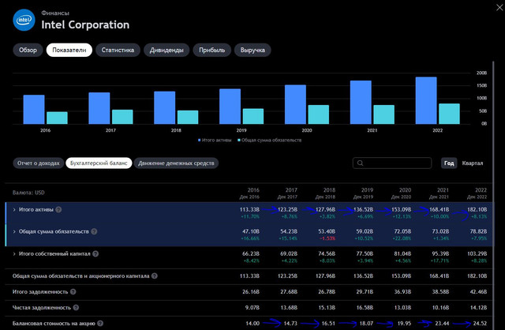Click Чистая задолженность 2022 value 14.12B
Viewport: 505px width, 330px height.
coord(478,307)
